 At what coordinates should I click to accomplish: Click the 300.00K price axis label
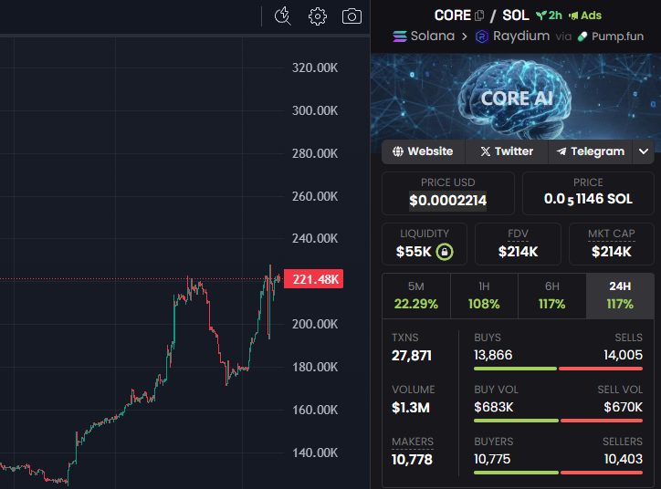(315, 110)
